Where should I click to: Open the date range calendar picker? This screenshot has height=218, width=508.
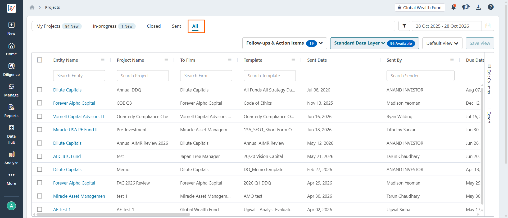(488, 26)
